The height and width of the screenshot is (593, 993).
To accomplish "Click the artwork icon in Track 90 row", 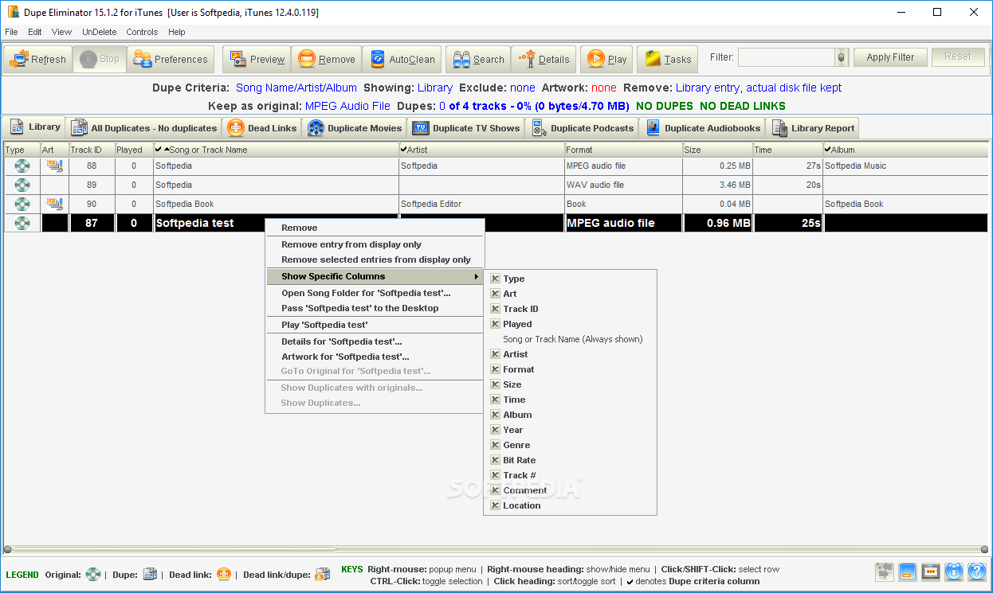I will (x=55, y=204).
